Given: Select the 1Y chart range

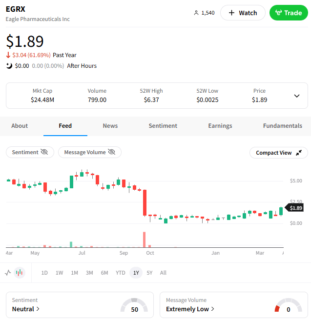Looking at the screenshot, I should [136, 273].
